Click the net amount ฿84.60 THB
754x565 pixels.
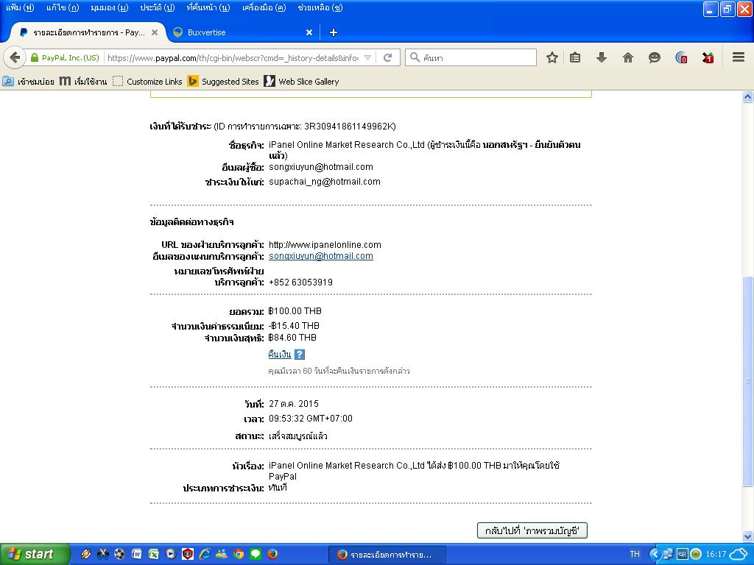(292, 338)
